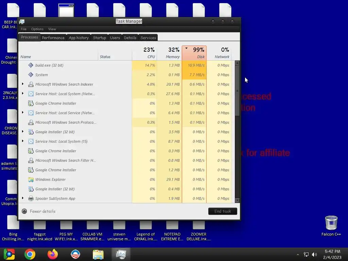348x261 pixels.
Task: Expand Service Host: Local Service group
Action: tap(23, 113)
